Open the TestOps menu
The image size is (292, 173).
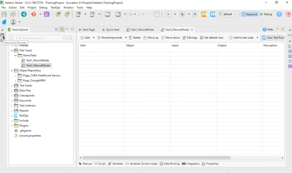pyautogui.click(x=55, y=8)
